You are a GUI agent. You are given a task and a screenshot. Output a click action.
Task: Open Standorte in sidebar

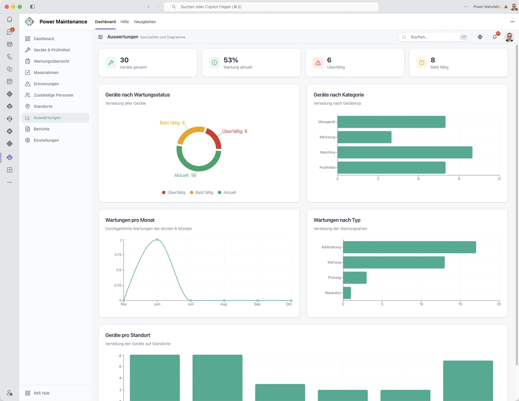click(x=55, y=106)
